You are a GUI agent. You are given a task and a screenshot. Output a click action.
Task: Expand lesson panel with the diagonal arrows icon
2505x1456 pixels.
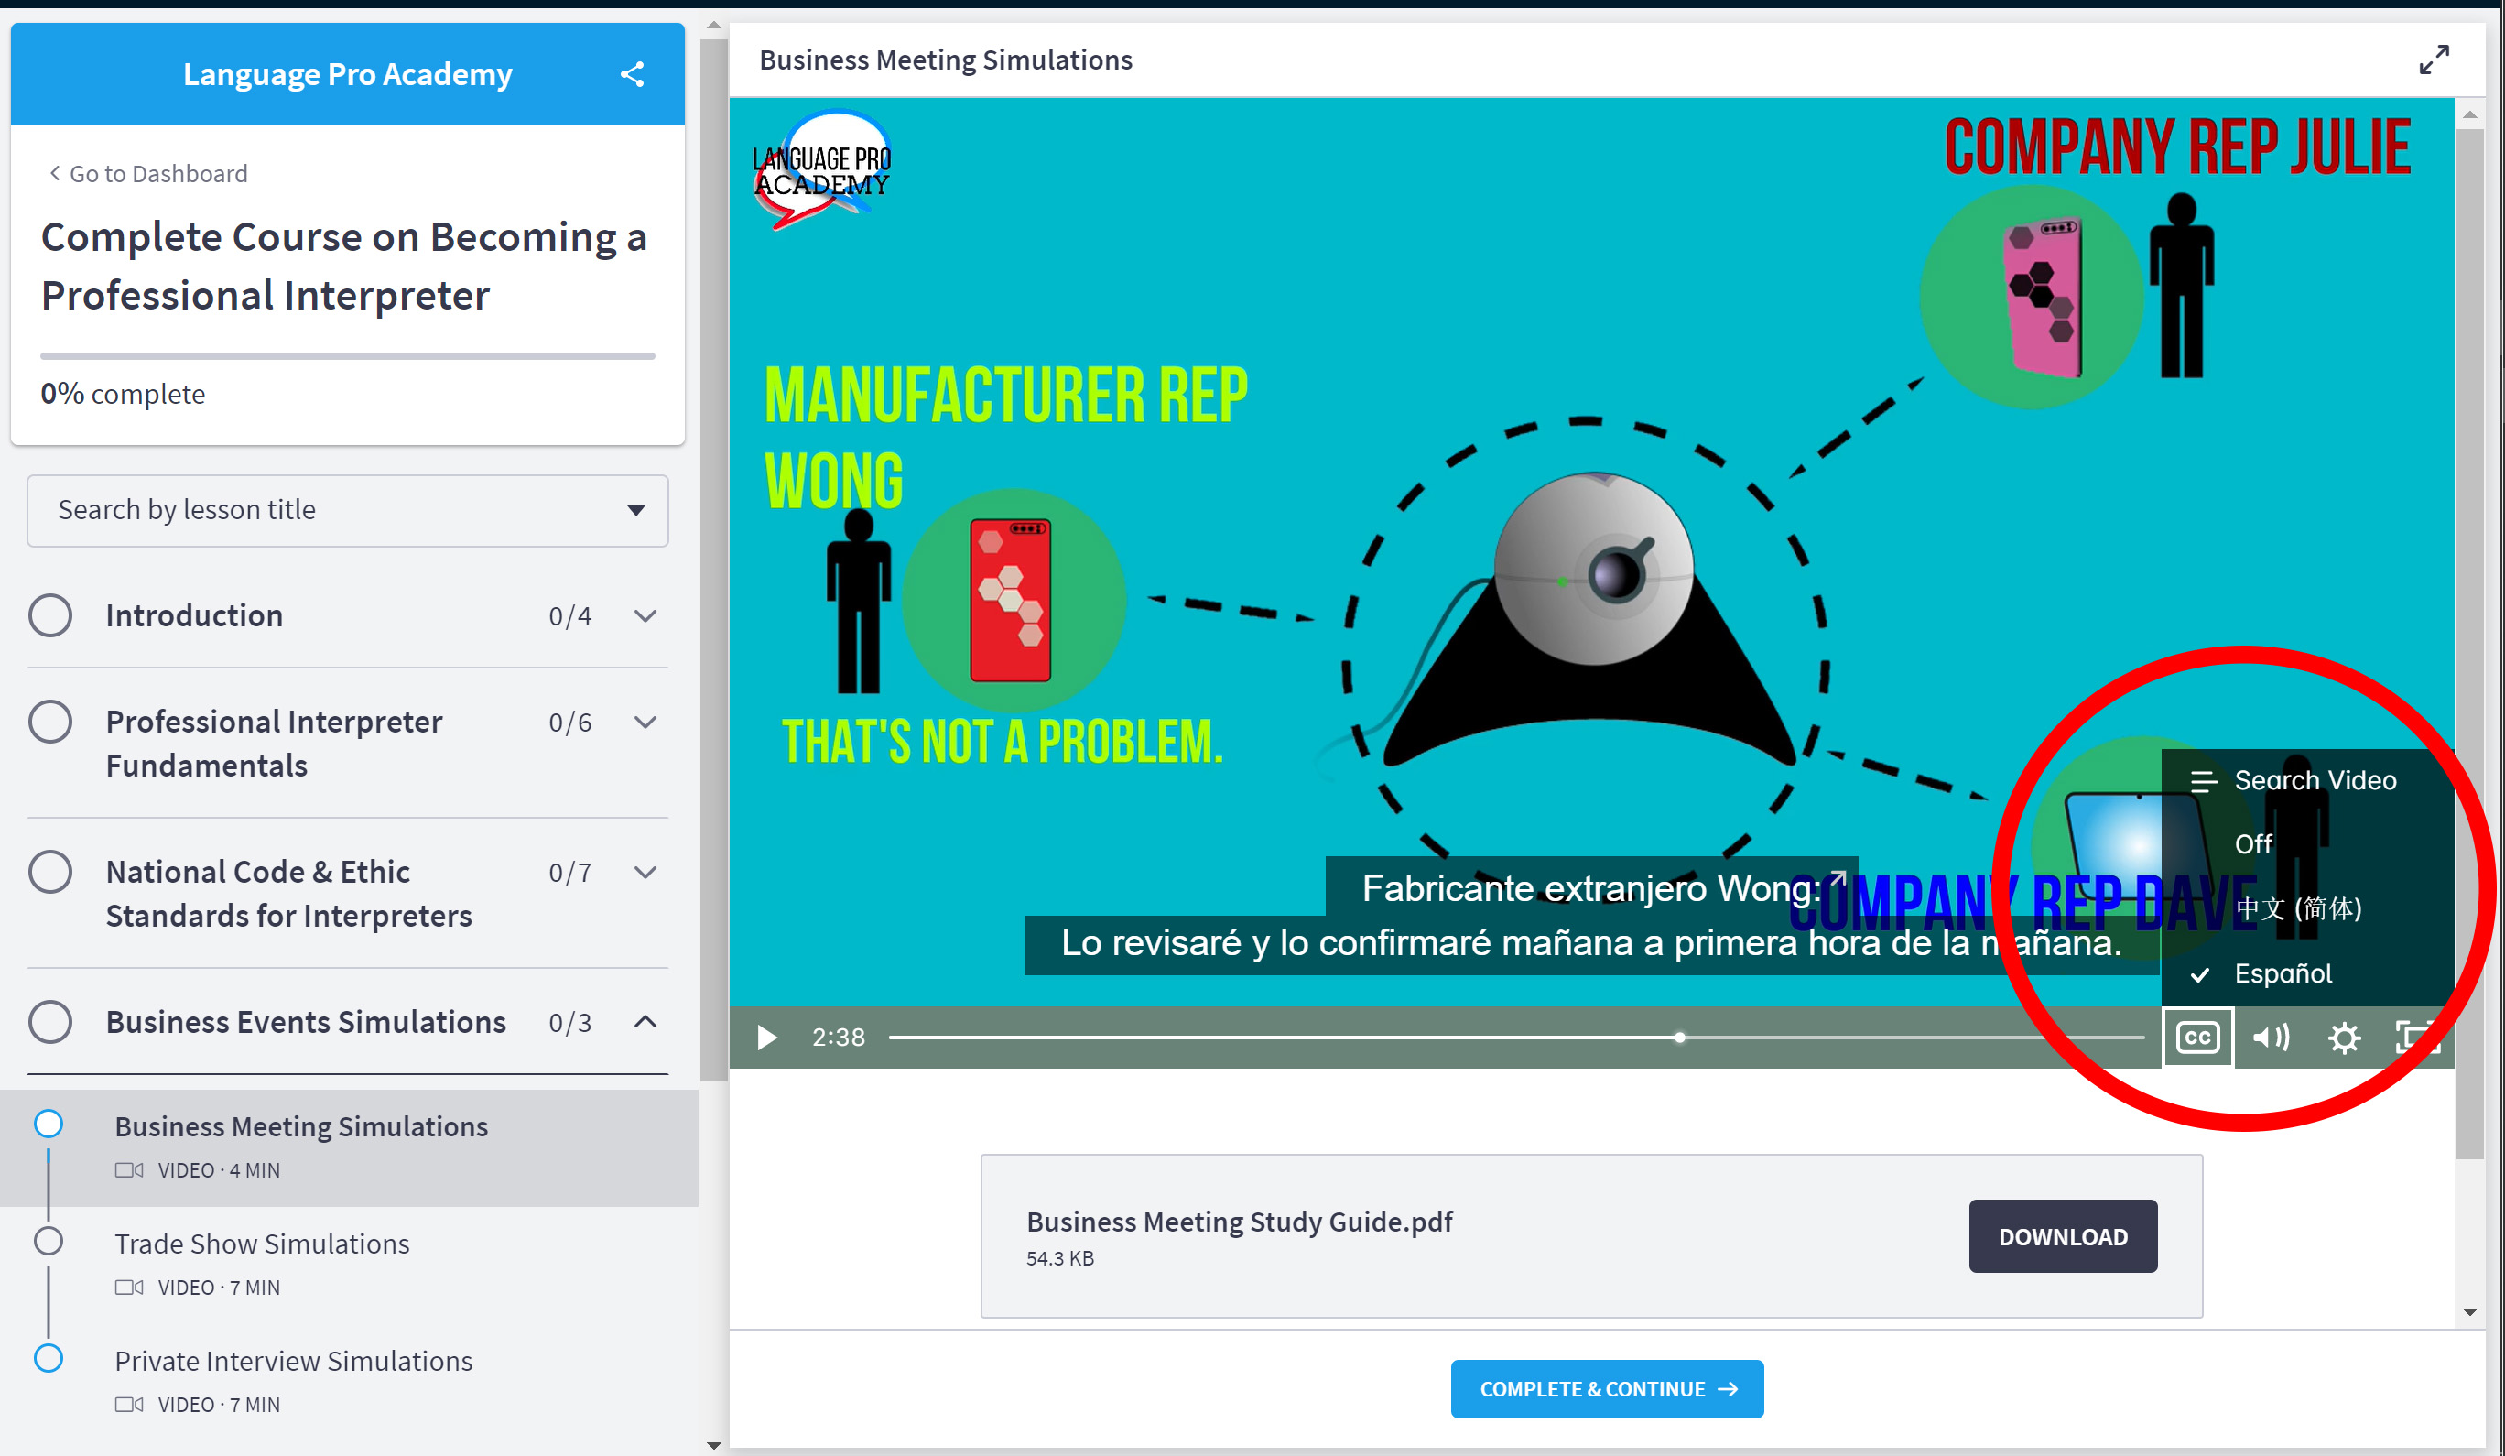2433,60
